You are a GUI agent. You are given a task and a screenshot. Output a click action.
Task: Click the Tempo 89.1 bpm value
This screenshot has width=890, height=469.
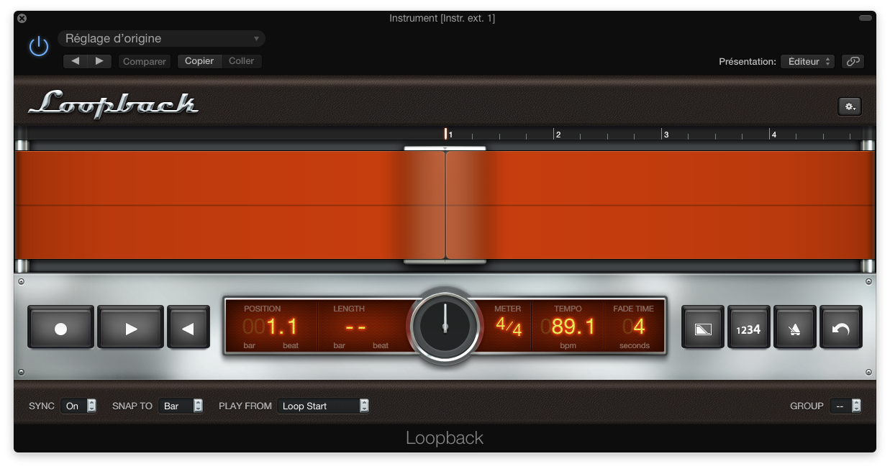[568, 327]
